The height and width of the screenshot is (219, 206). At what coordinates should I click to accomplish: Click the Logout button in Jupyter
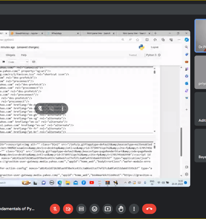pyautogui.click(x=154, y=47)
